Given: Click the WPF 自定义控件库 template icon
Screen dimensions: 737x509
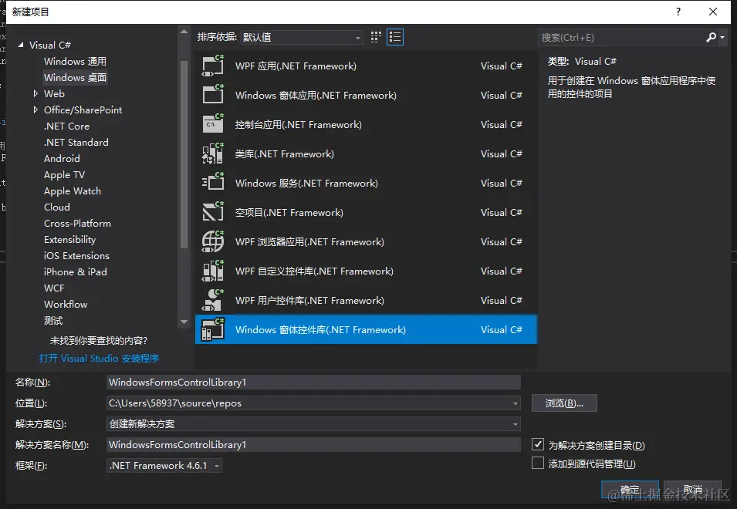Looking at the screenshot, I should click(213, 271).
